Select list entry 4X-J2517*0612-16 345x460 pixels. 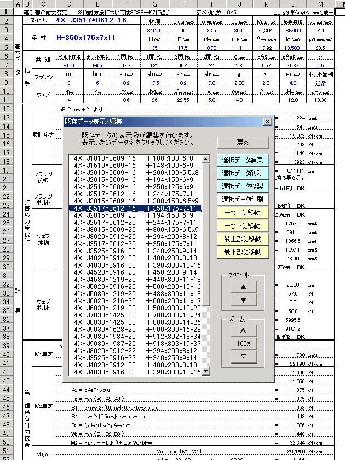pyautogui.click(x=135, y=194)
